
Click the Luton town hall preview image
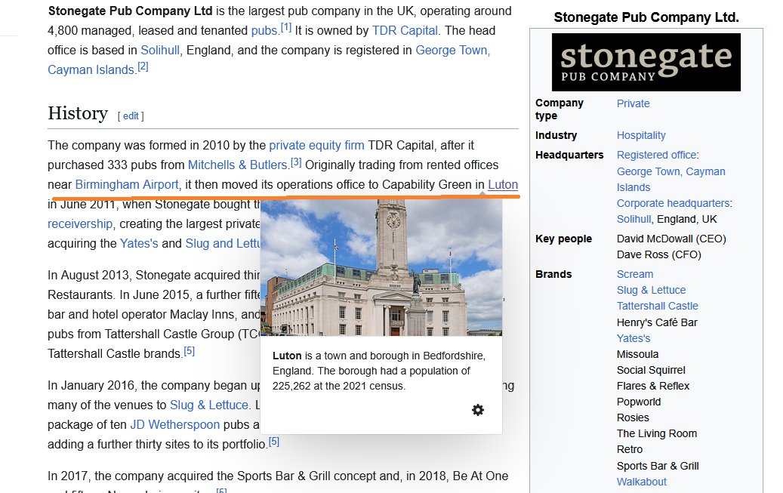click(381, 268)
